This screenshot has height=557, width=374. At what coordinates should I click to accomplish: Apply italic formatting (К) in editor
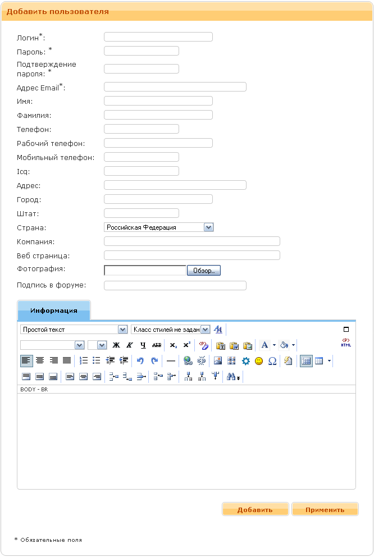pyautogui.click(x=130, y=345)
